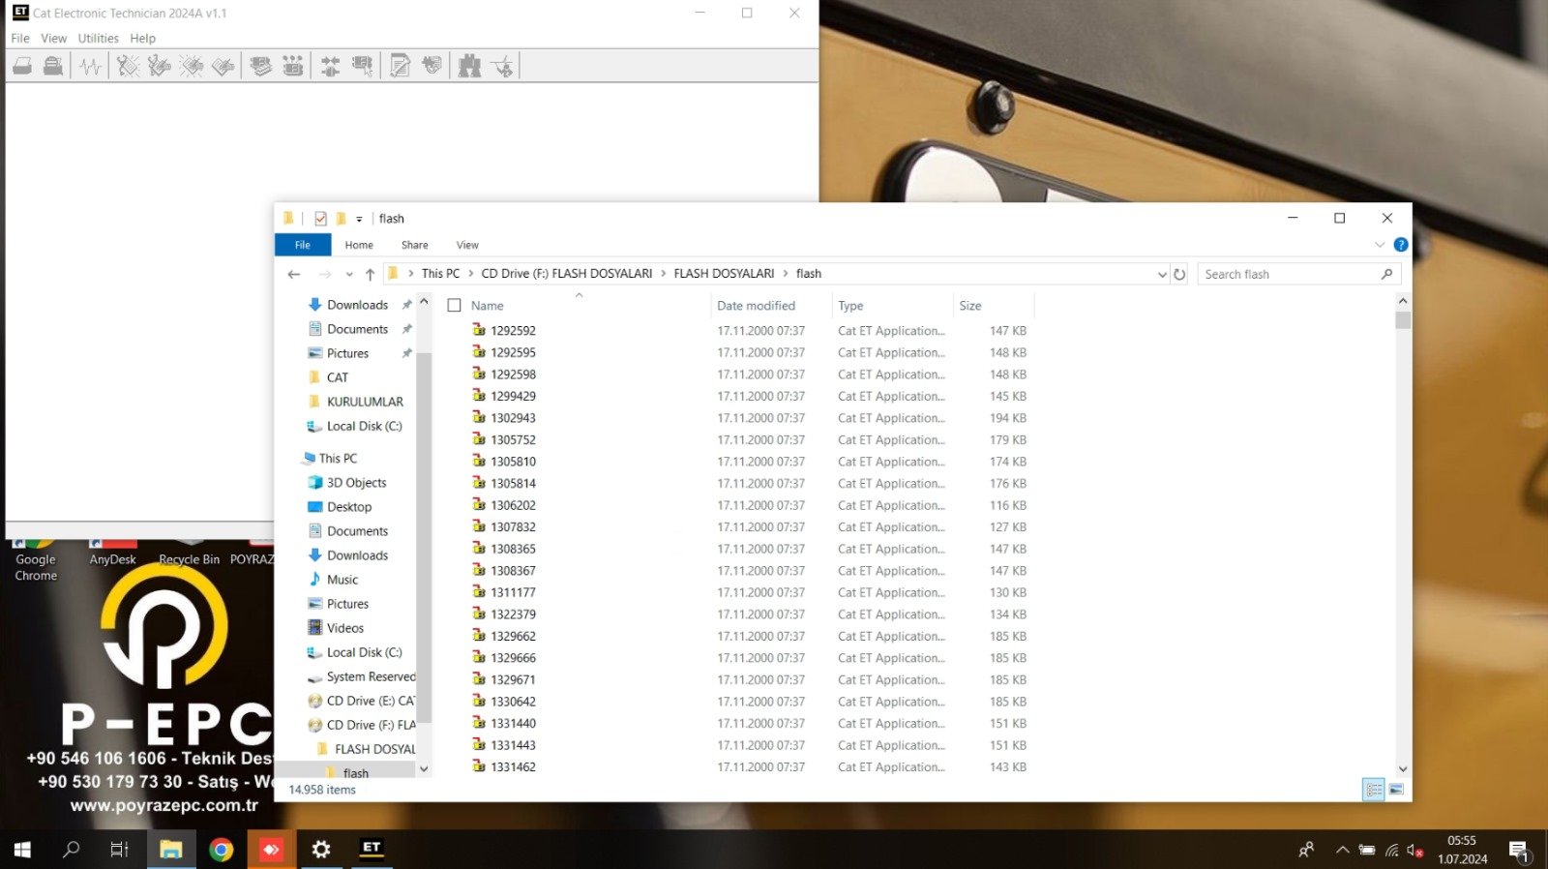Open Logged Diagnostic Codes toolbar icon
Image resolution: width=1548 pixels, height=869 pixels.
click(x=160, y=66)
